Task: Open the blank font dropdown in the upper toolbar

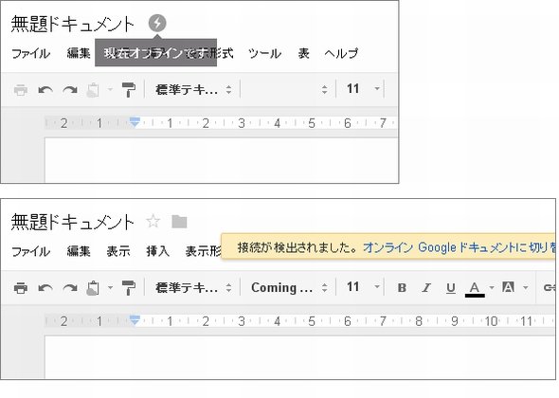Action: pos(288,89)
